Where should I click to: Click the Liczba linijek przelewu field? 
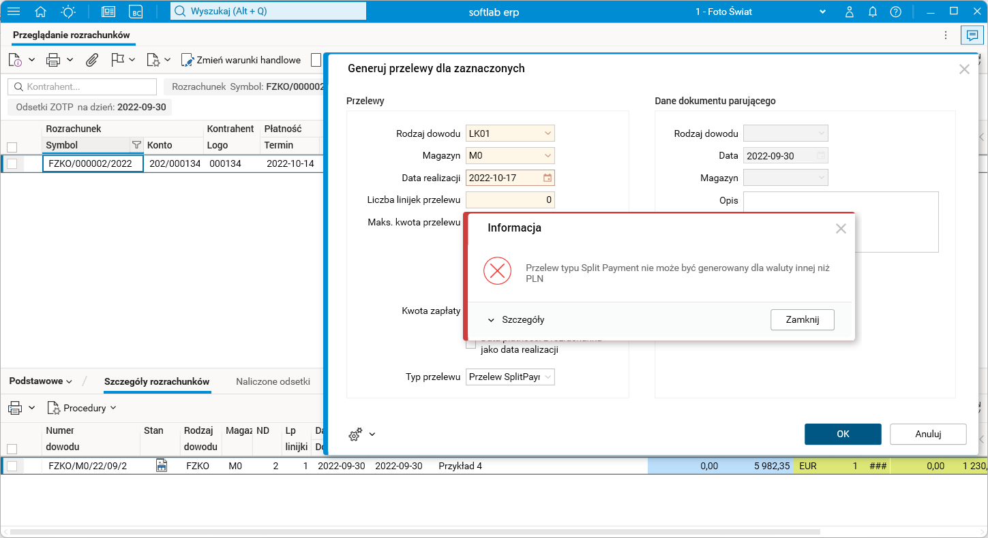[510, 200]
